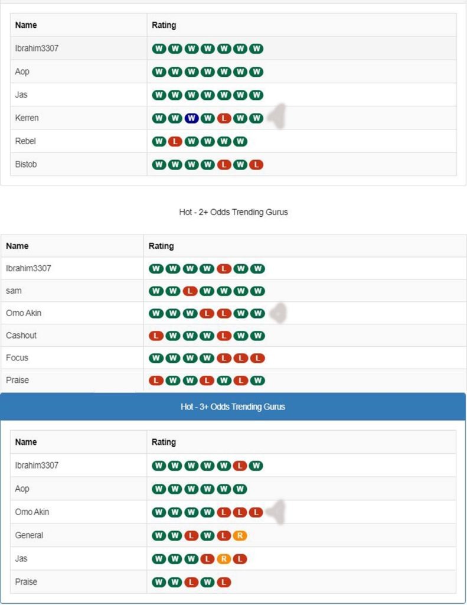The height and width of the screenshot is (605, 467).
Task: Click the Rating column header in the 3+ Odds table
Action: (x=164, y=442)
